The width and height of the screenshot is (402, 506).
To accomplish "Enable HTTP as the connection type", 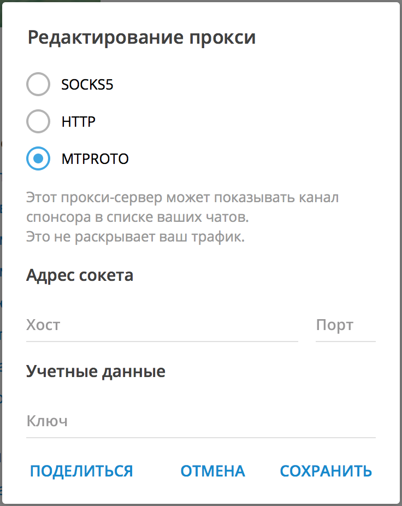I will 38,121.
